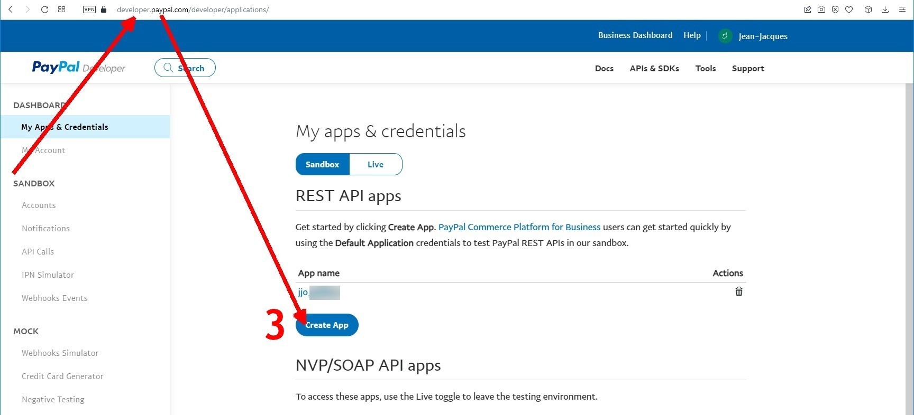Open sandbox Accounts in the sidebar

(39, 205)
